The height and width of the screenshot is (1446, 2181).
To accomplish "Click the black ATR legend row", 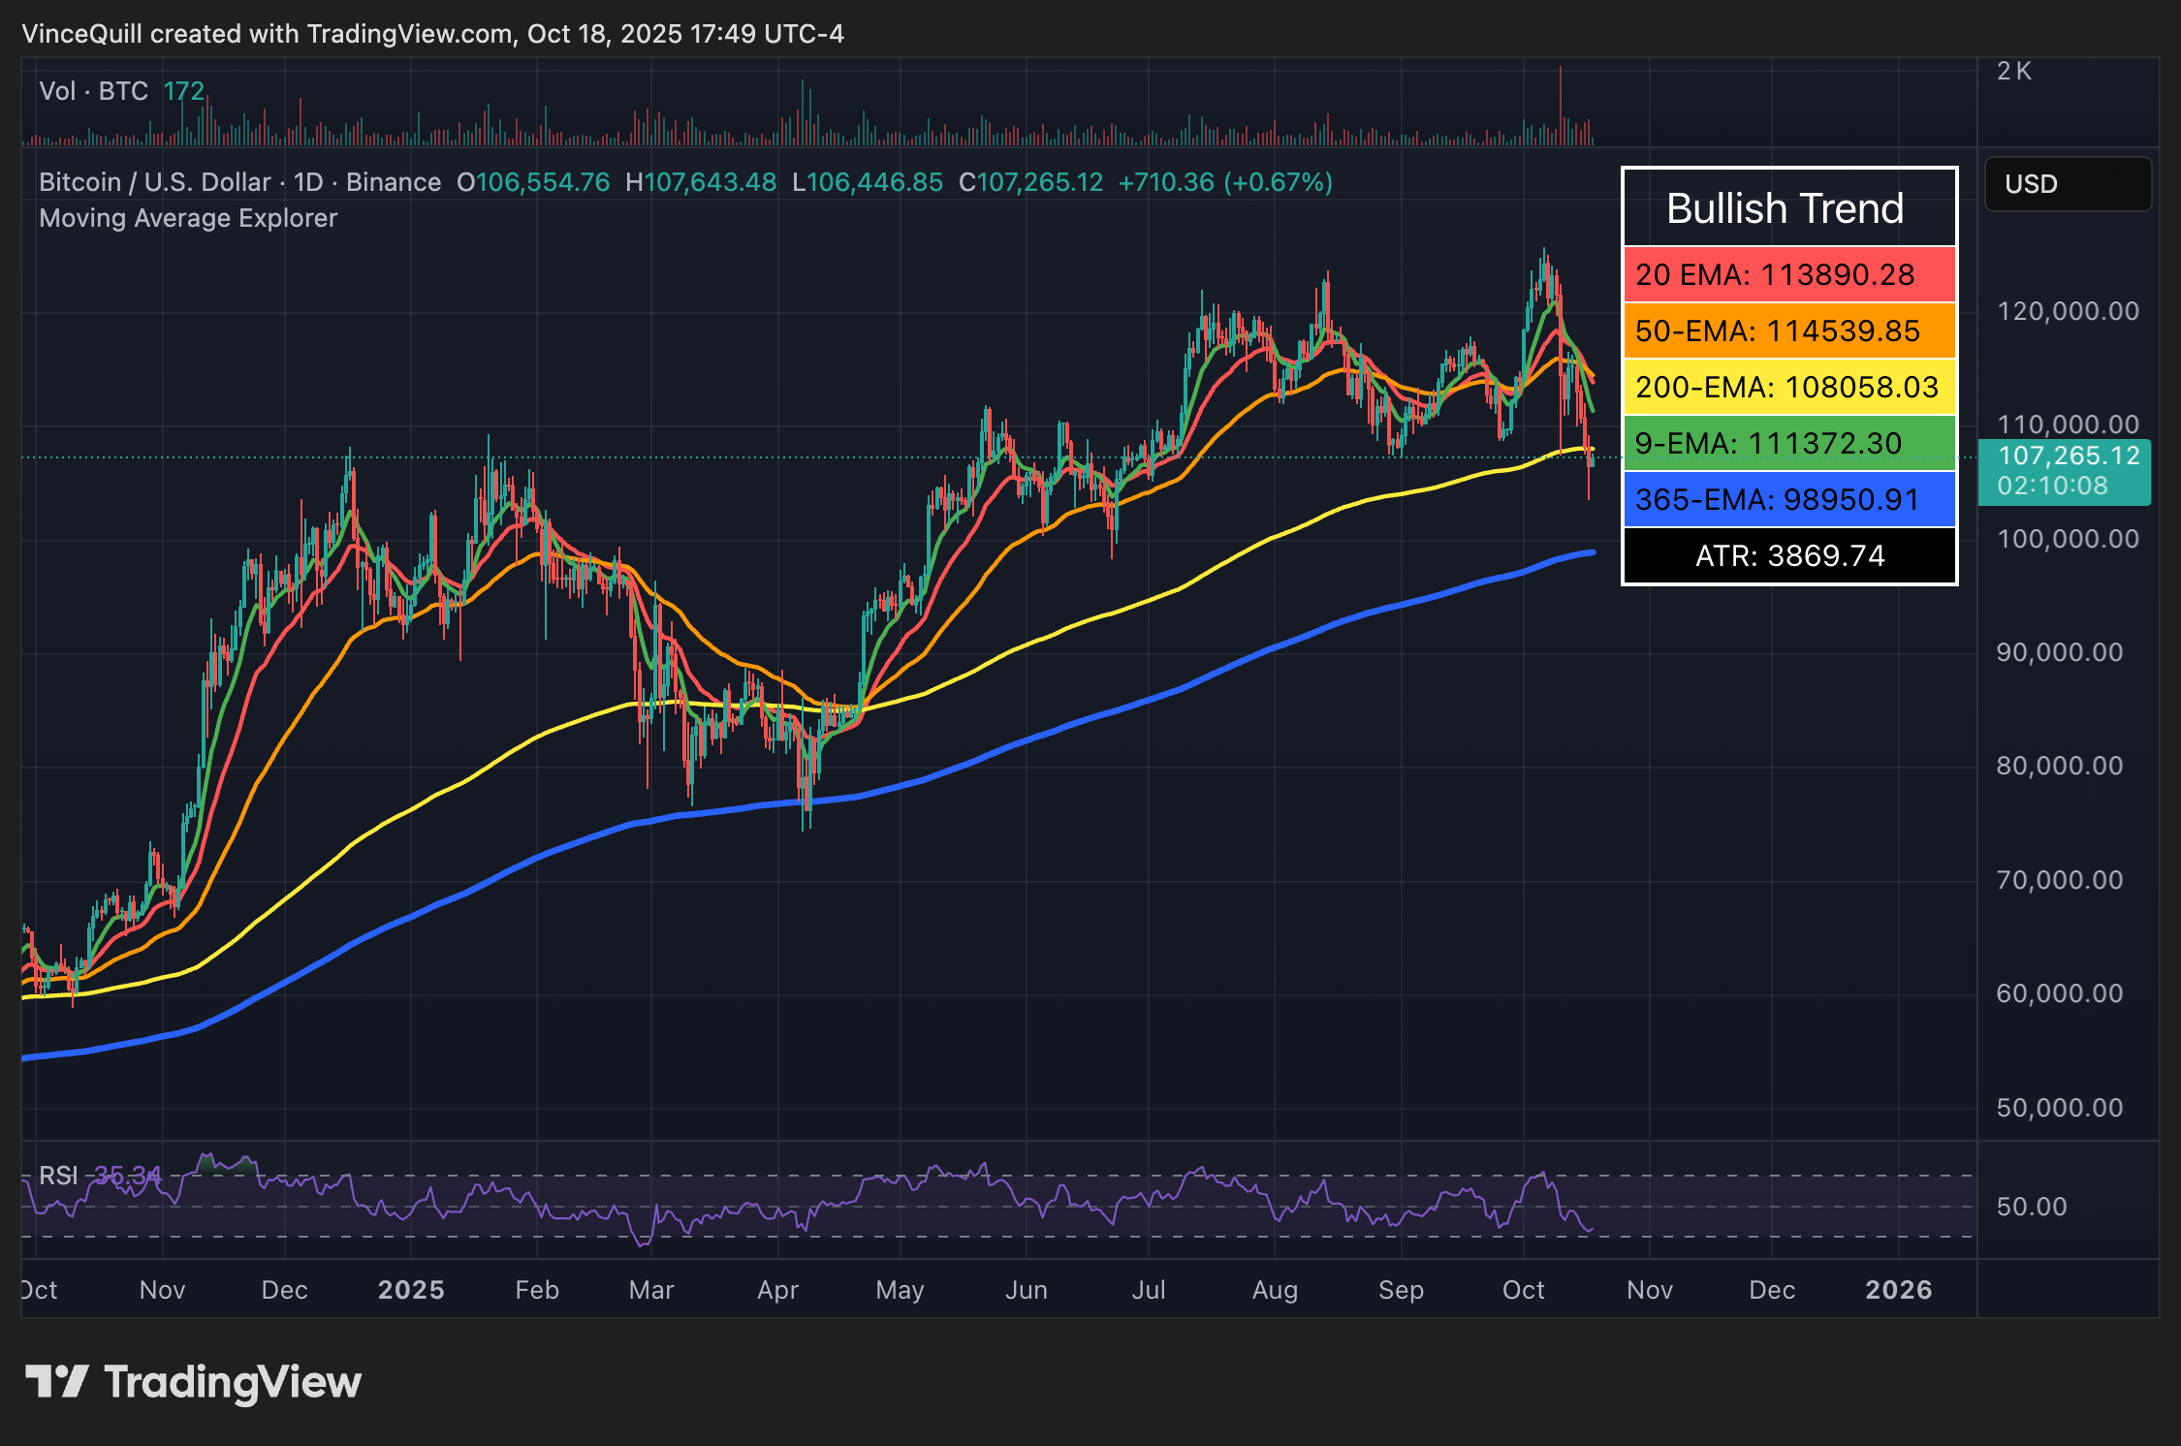I will click(1788, 555).
